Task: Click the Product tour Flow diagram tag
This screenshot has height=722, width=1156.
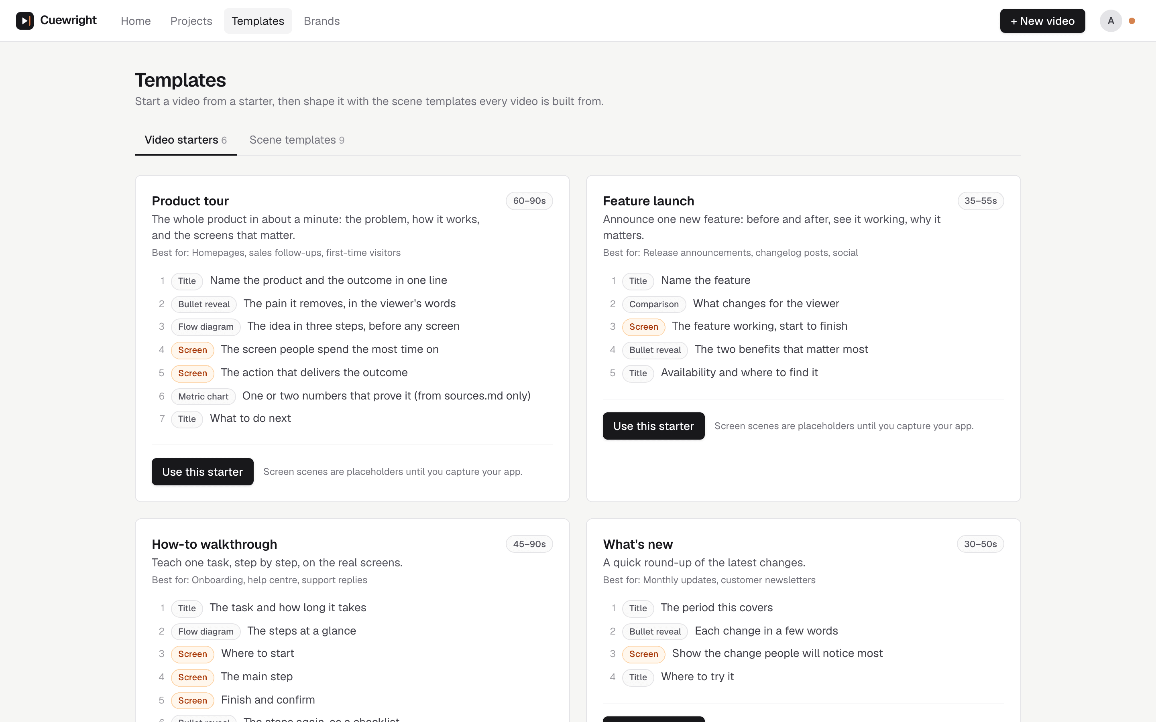Action: pos(206,327)
